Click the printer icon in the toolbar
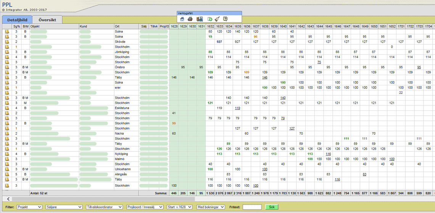 coord(190,19)
